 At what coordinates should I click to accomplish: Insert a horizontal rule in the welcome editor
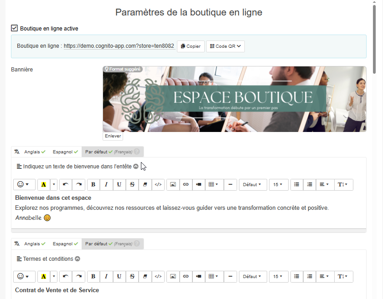pos(231,184)
